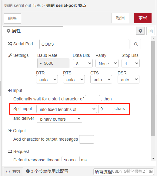The height and width of the screenshot is (176, 157).
Task: Open the Parity None dropdown
Action: [107, 63]
